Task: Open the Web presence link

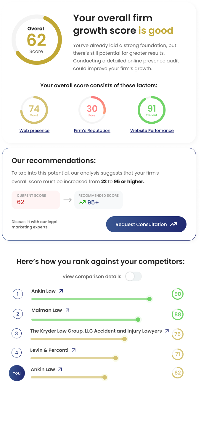Action: [x=34, y=130]
